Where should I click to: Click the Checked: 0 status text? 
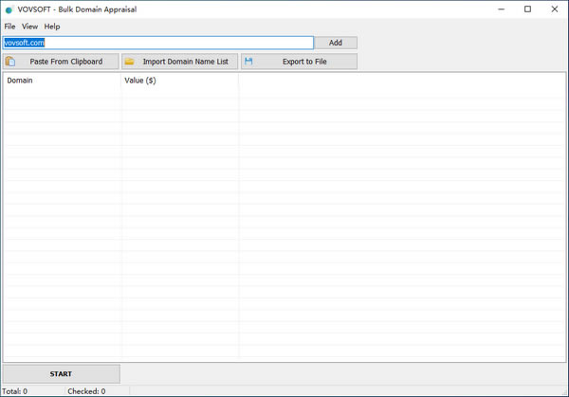coord(86,391)
